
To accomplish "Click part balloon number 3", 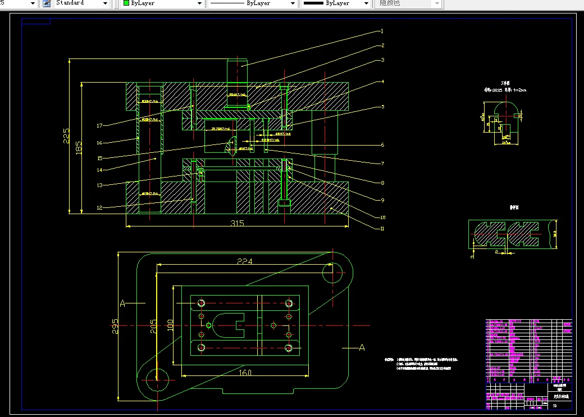I will [382, 60].
